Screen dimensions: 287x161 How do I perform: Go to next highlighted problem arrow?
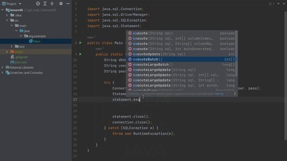pyautogui.click(x=284, y=4)
